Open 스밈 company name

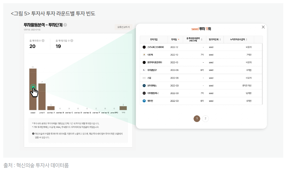(x=149, y=78)
